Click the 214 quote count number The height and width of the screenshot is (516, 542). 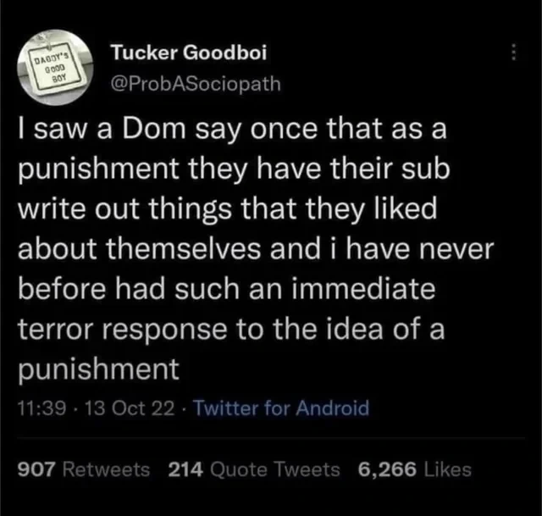pos(185,469)
